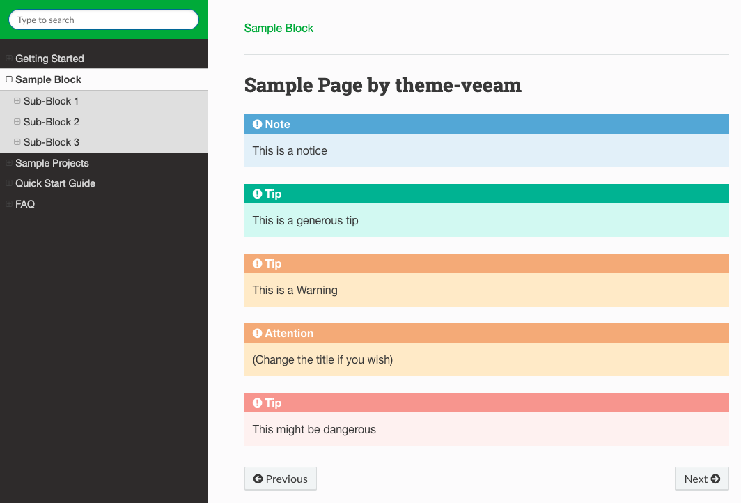Image resolution: width=741 pixels, height=503 pixels.
Task: Open Sample Projects in the sidebar
Action: click(52, 163)
